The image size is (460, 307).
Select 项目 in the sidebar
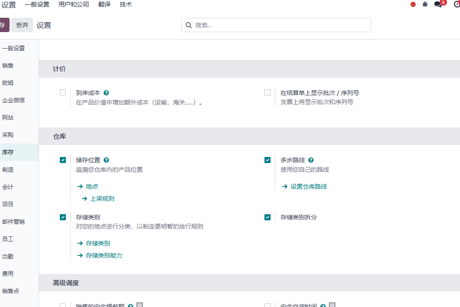click(x=19, y=204)
